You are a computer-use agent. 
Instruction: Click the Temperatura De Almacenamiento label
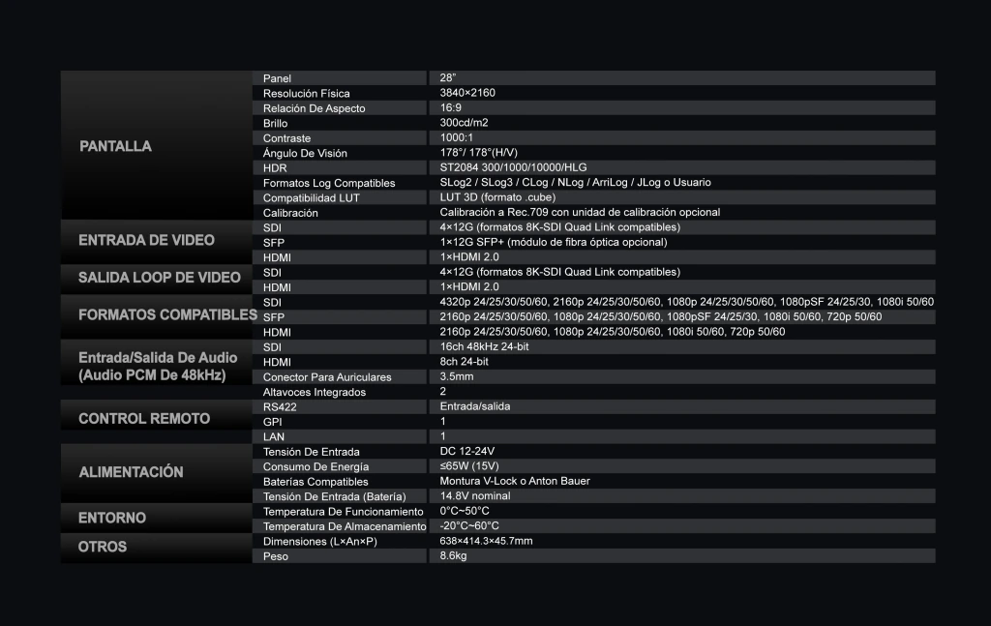[x=345, y=526]
